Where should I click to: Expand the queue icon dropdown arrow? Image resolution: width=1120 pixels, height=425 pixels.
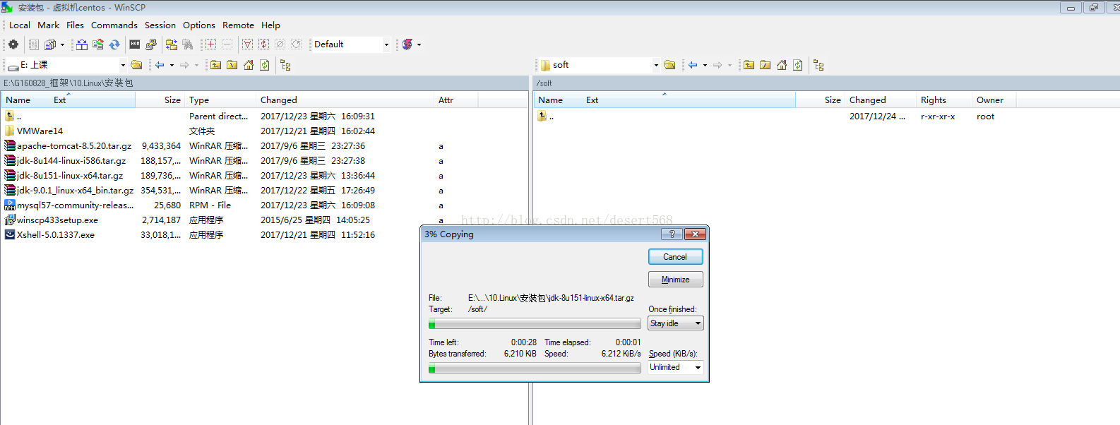(x=62, y=44)
